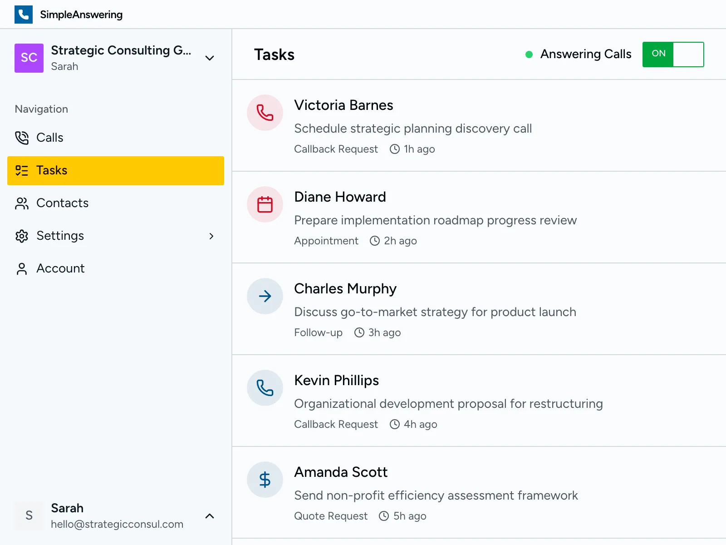Open the Calls navigation item

pos(50,138)
